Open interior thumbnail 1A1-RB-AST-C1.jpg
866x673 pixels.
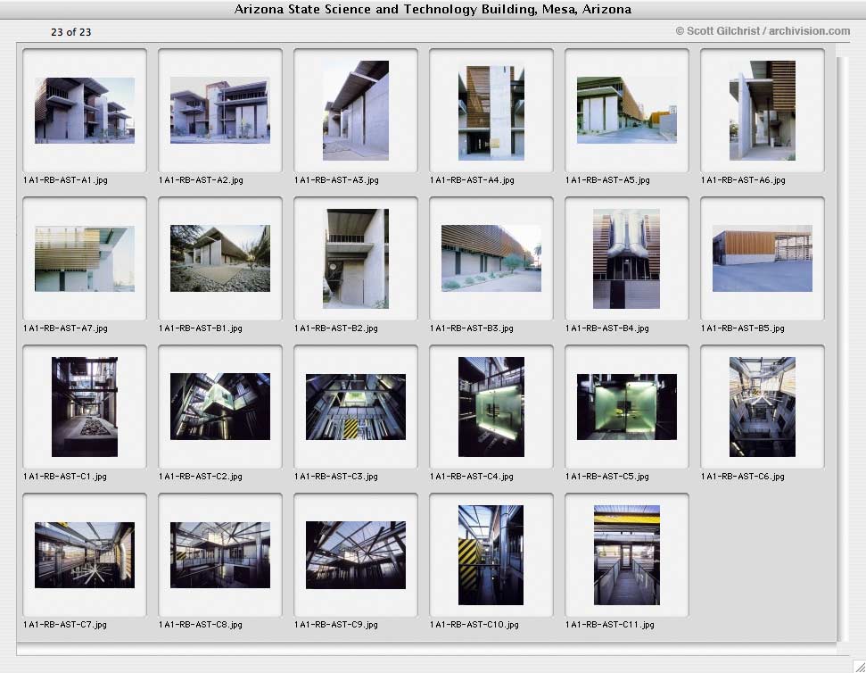[85, 407]
